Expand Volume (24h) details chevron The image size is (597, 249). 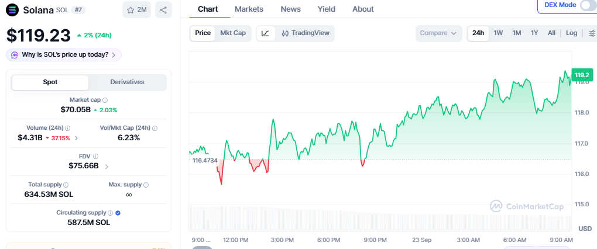point(76,139)
